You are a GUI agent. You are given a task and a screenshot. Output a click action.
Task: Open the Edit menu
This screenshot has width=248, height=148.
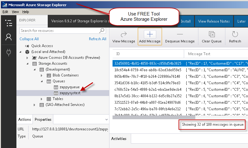coord(5,12)
